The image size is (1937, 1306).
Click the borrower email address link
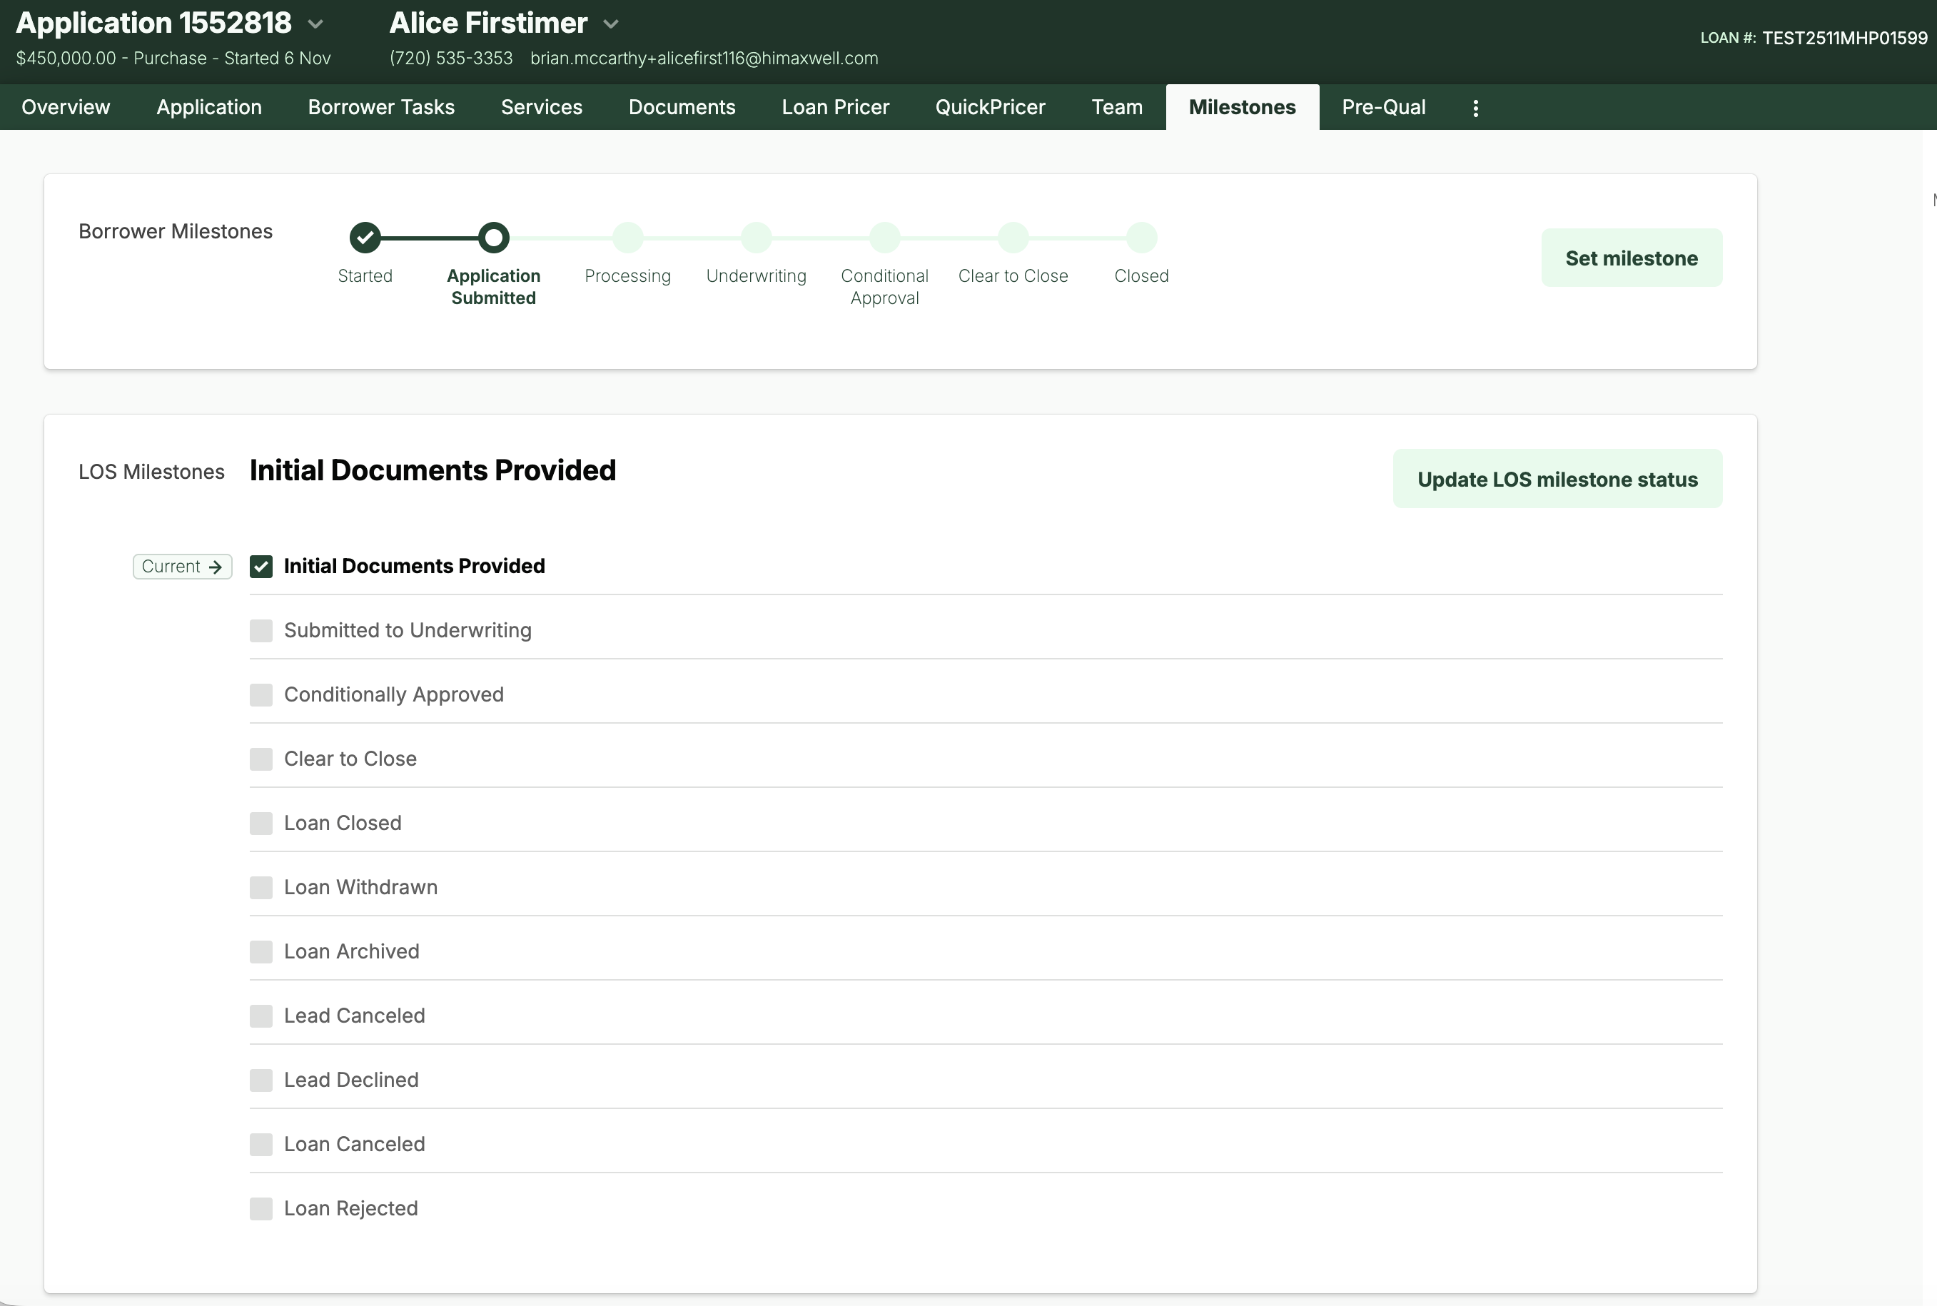704,59
